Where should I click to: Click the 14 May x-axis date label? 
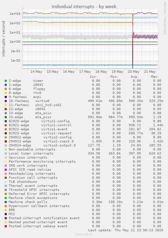(36, 72)
